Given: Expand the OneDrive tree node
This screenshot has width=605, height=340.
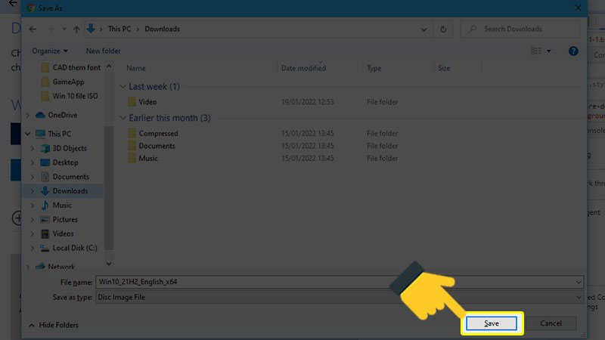Looking at the screenshot, I should (x=30, y=116).
